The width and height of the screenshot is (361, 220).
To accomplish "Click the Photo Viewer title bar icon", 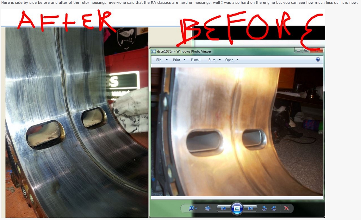I will [x=153, y=52].
